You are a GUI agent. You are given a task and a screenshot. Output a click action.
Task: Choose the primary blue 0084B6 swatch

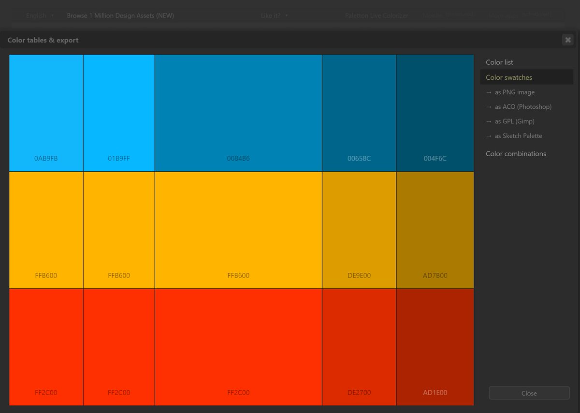coord(238,113)
